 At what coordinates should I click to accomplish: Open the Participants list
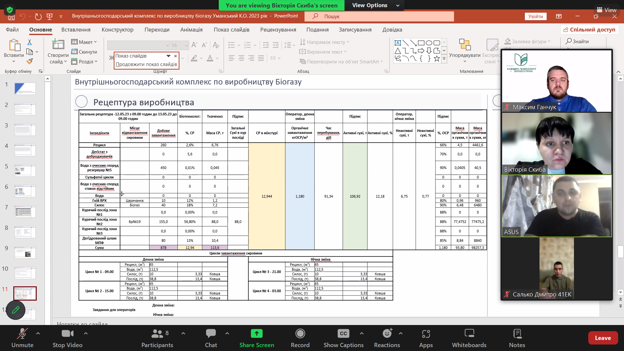tap(157, 333)
